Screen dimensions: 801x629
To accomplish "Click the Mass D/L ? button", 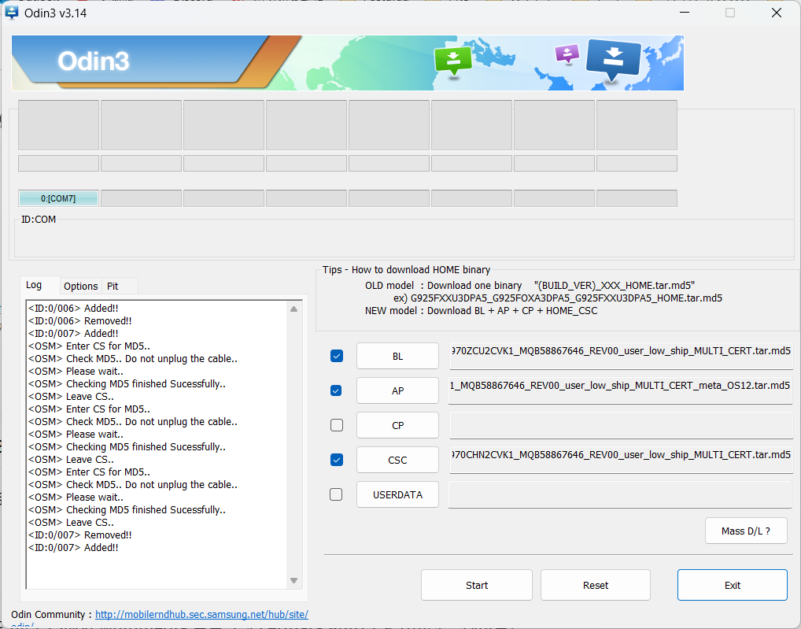I will 746,531.
